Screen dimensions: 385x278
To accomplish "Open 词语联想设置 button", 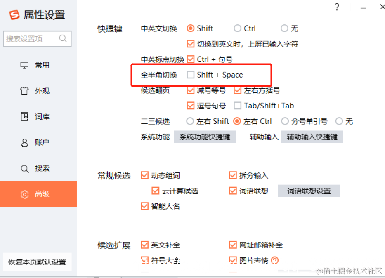I will (x=309, y=191).
